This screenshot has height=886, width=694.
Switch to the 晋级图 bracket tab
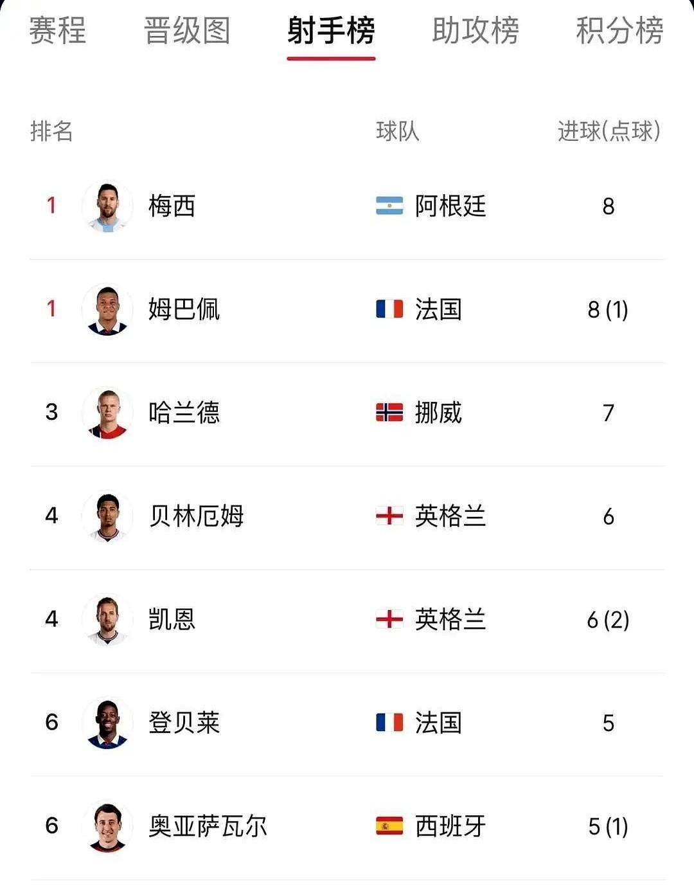click(x=187, y=31)
